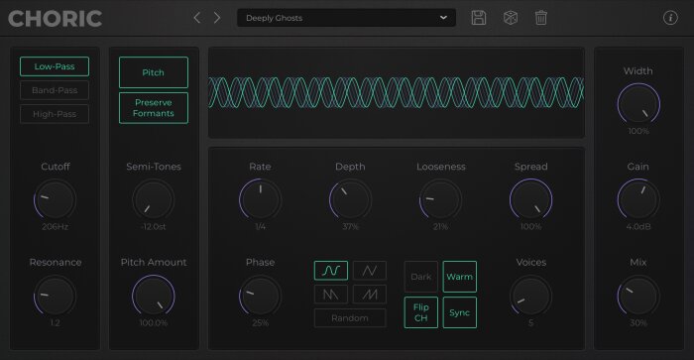
Task: Toggle the Warm mode button
Action: (459, 277)
